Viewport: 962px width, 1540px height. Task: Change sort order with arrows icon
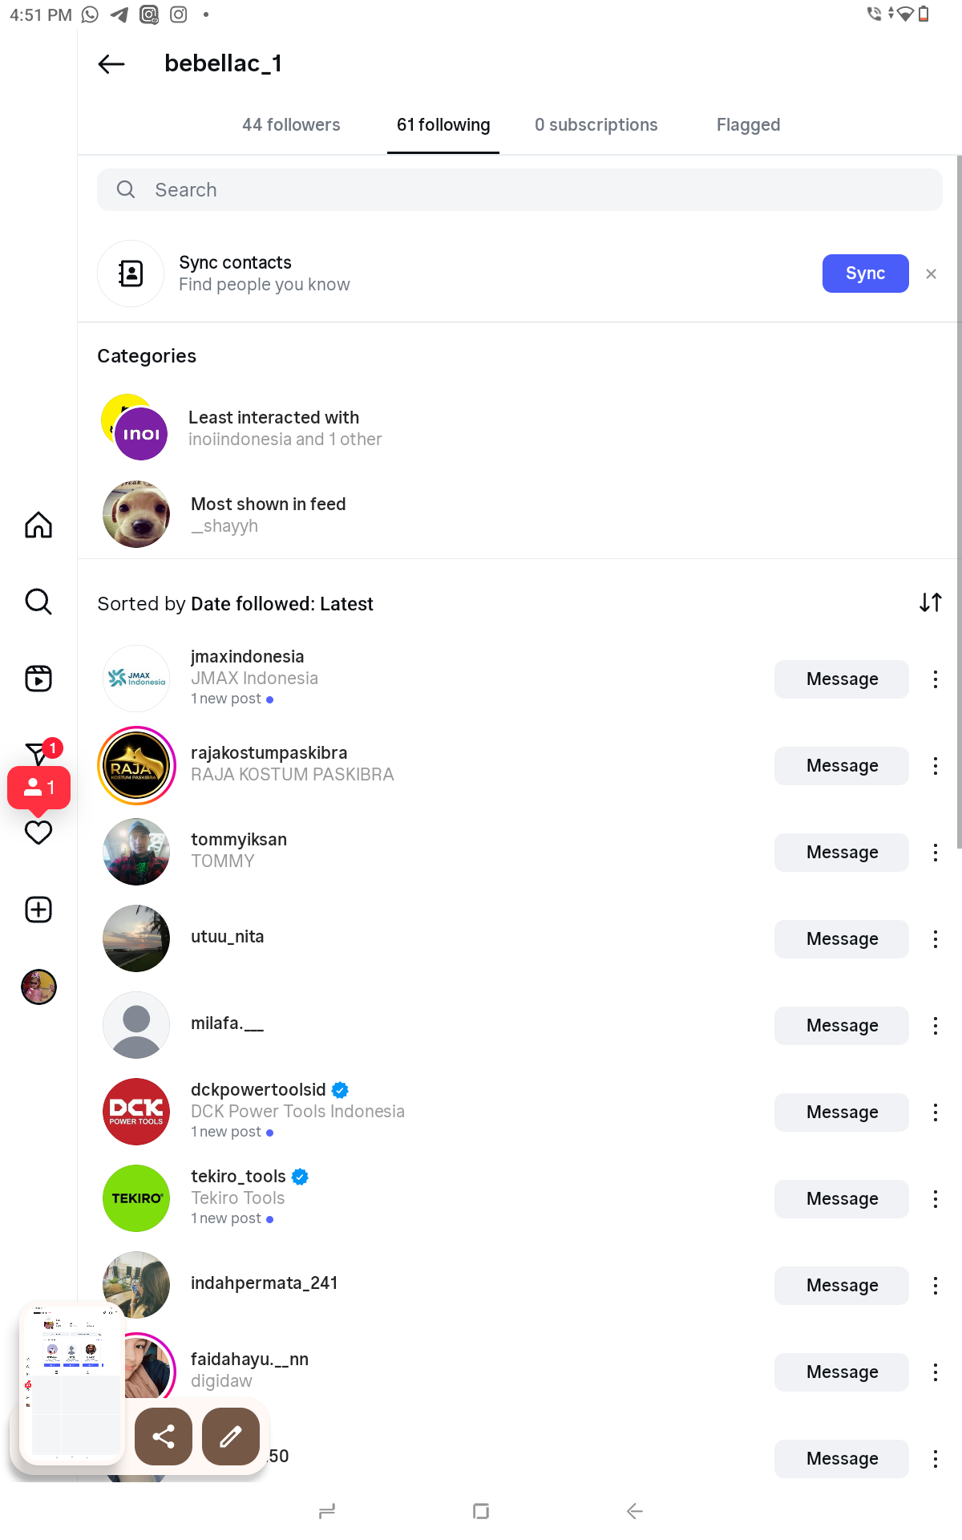point(930,602)
